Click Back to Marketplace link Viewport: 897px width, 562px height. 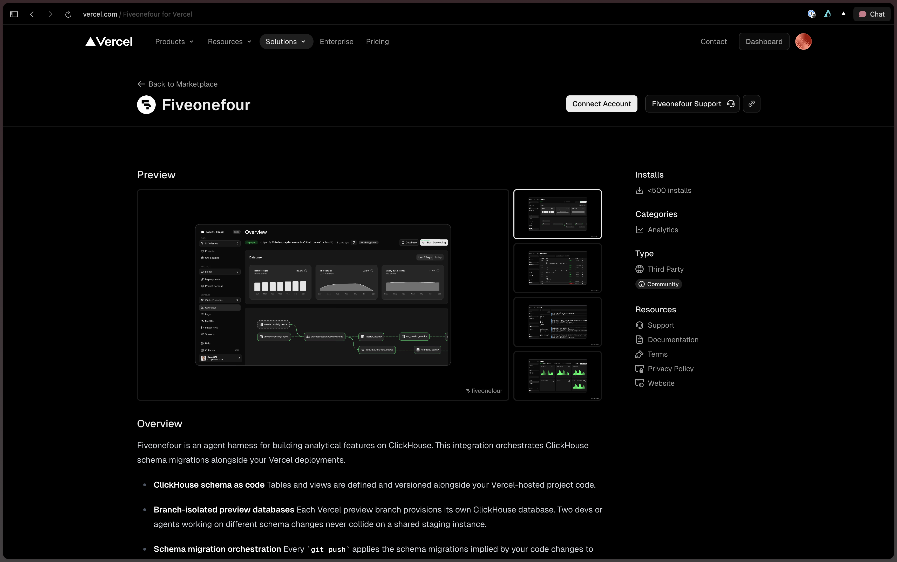pos(178,84)
